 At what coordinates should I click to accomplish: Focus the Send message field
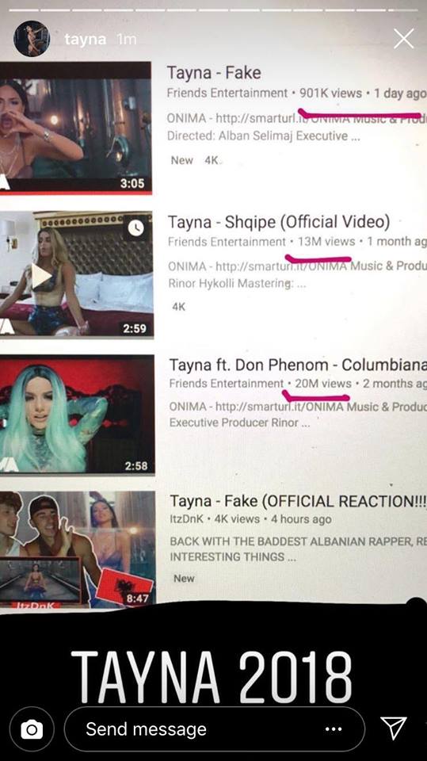point(215,729)
